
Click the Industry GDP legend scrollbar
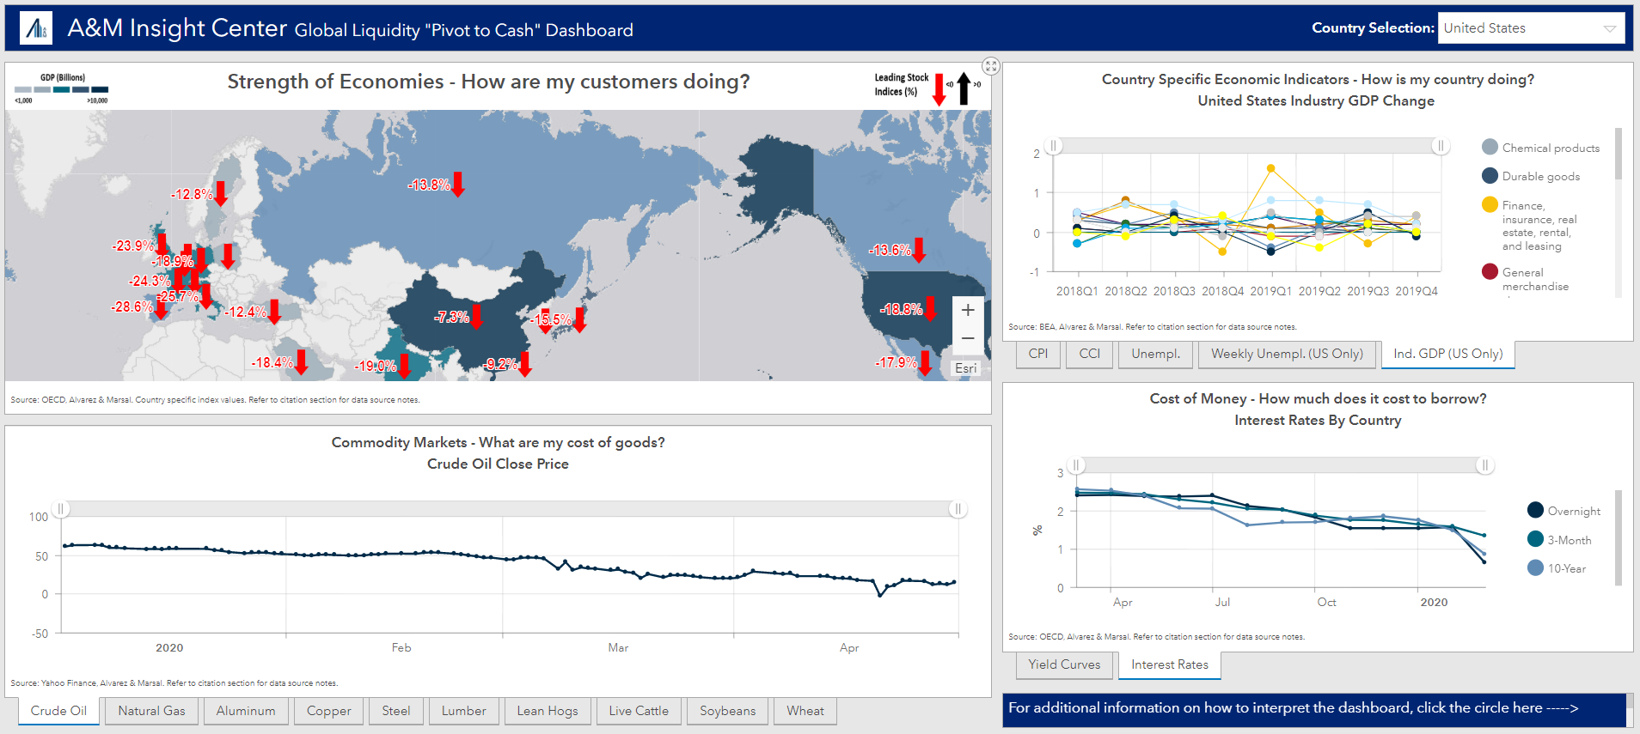pyautogui.click(x=1619, y=155)
